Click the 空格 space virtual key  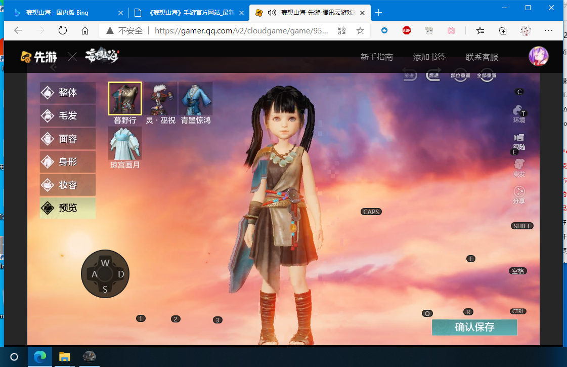[x=518, y=271]
